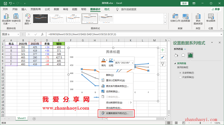
Task: Click the Share button
Action: pos(216,9)
